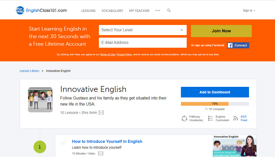Open the three-dot more menu
Screen dimensions: 275x157
pyautogui.click(x=158, y=11)
